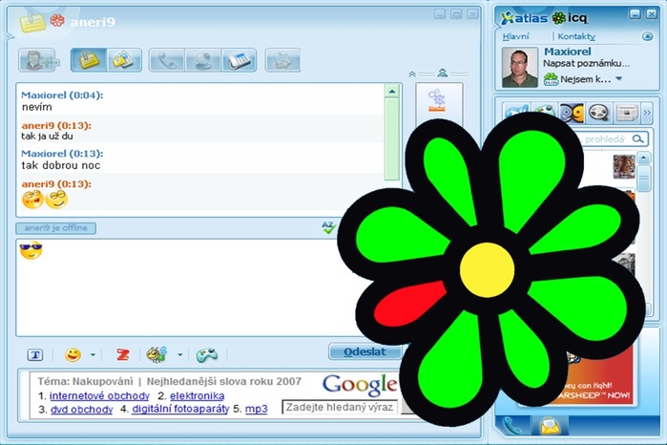667x445 pixels.
Task: Click the Odeslat send button
Action: coord(365,351)
